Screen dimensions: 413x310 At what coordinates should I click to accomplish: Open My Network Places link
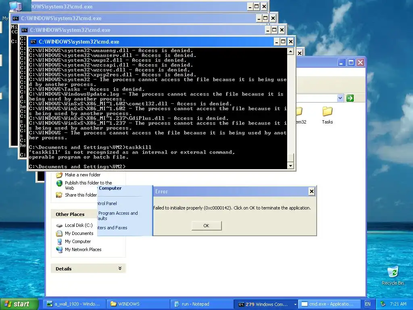coord(83,249)
